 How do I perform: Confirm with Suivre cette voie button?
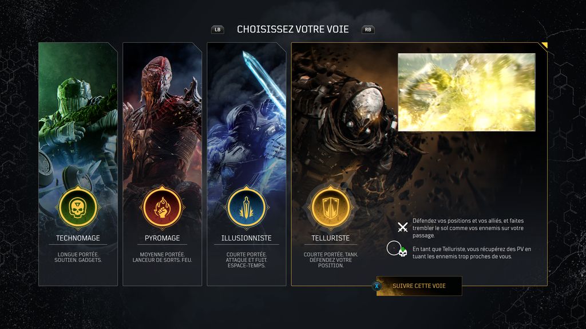click(x=419, y=286)
